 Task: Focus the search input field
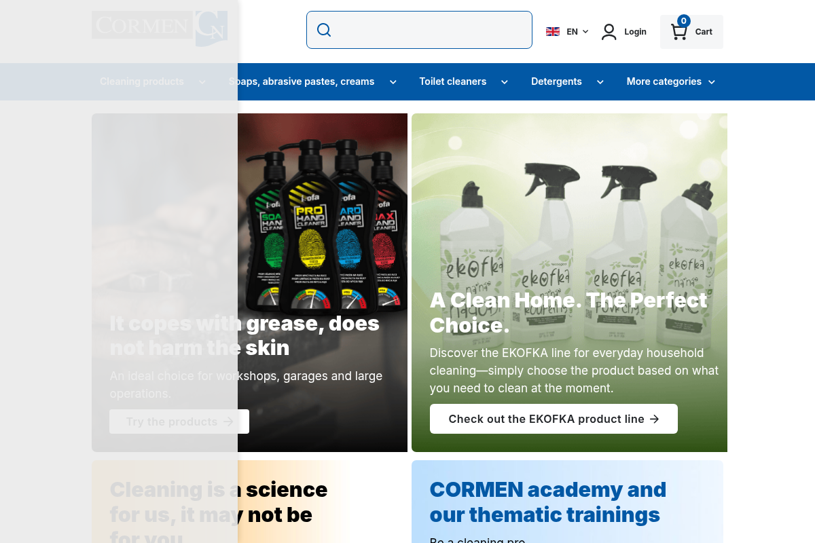tap(419, 30)
